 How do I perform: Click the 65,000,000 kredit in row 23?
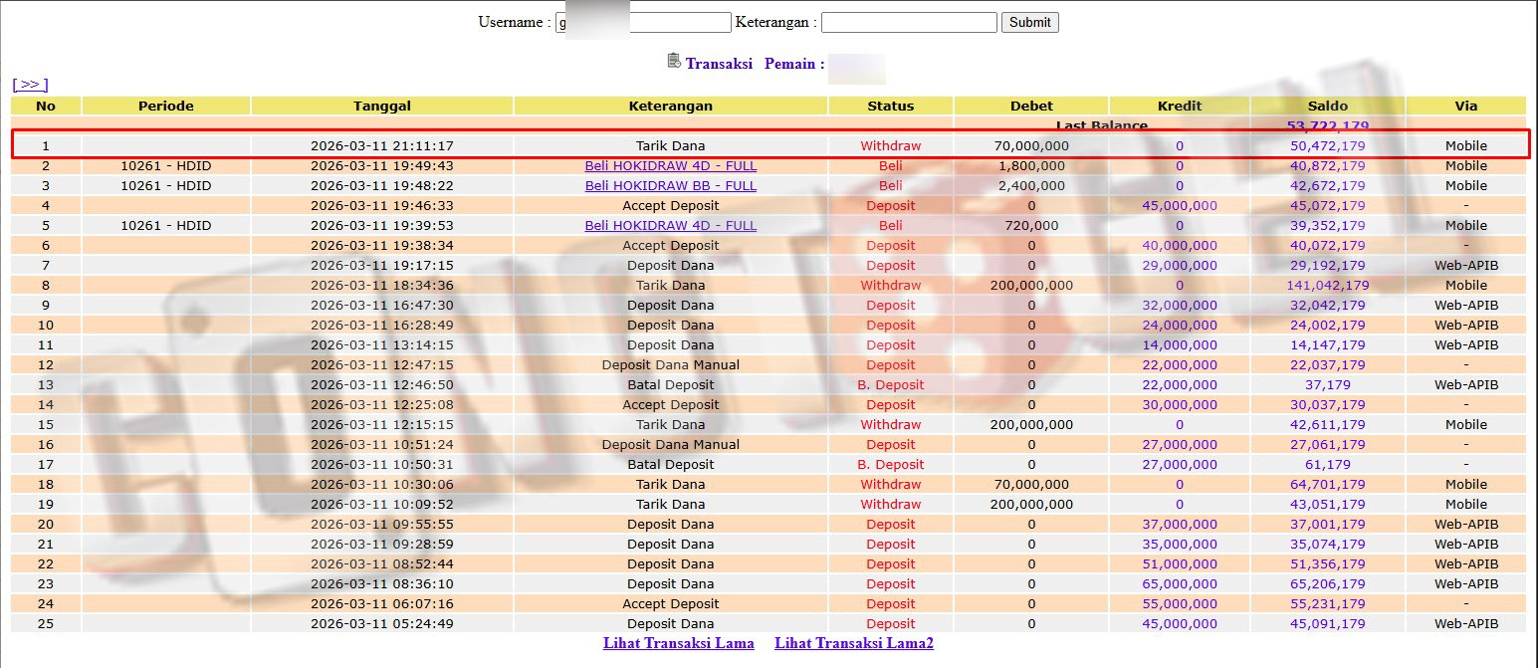pos(1179,584)
